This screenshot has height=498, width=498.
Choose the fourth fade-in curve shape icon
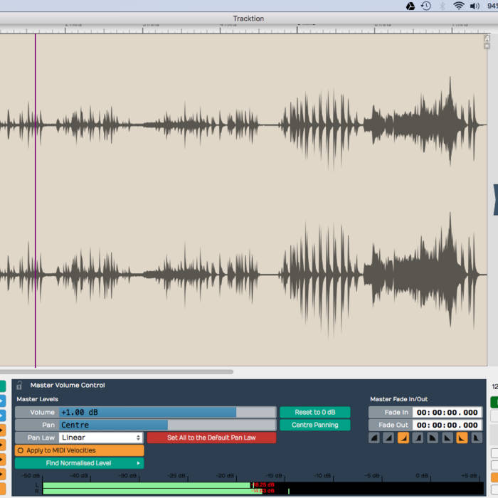coord(418,438)
